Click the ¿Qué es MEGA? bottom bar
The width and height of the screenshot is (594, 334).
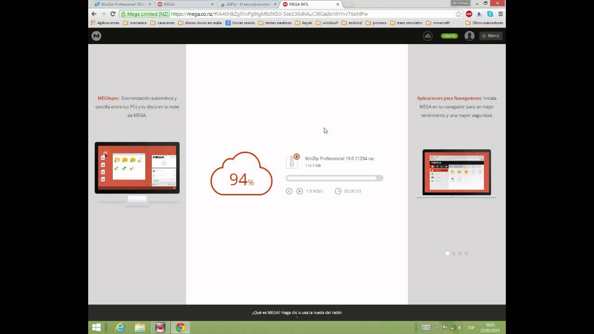pos(297,313)
